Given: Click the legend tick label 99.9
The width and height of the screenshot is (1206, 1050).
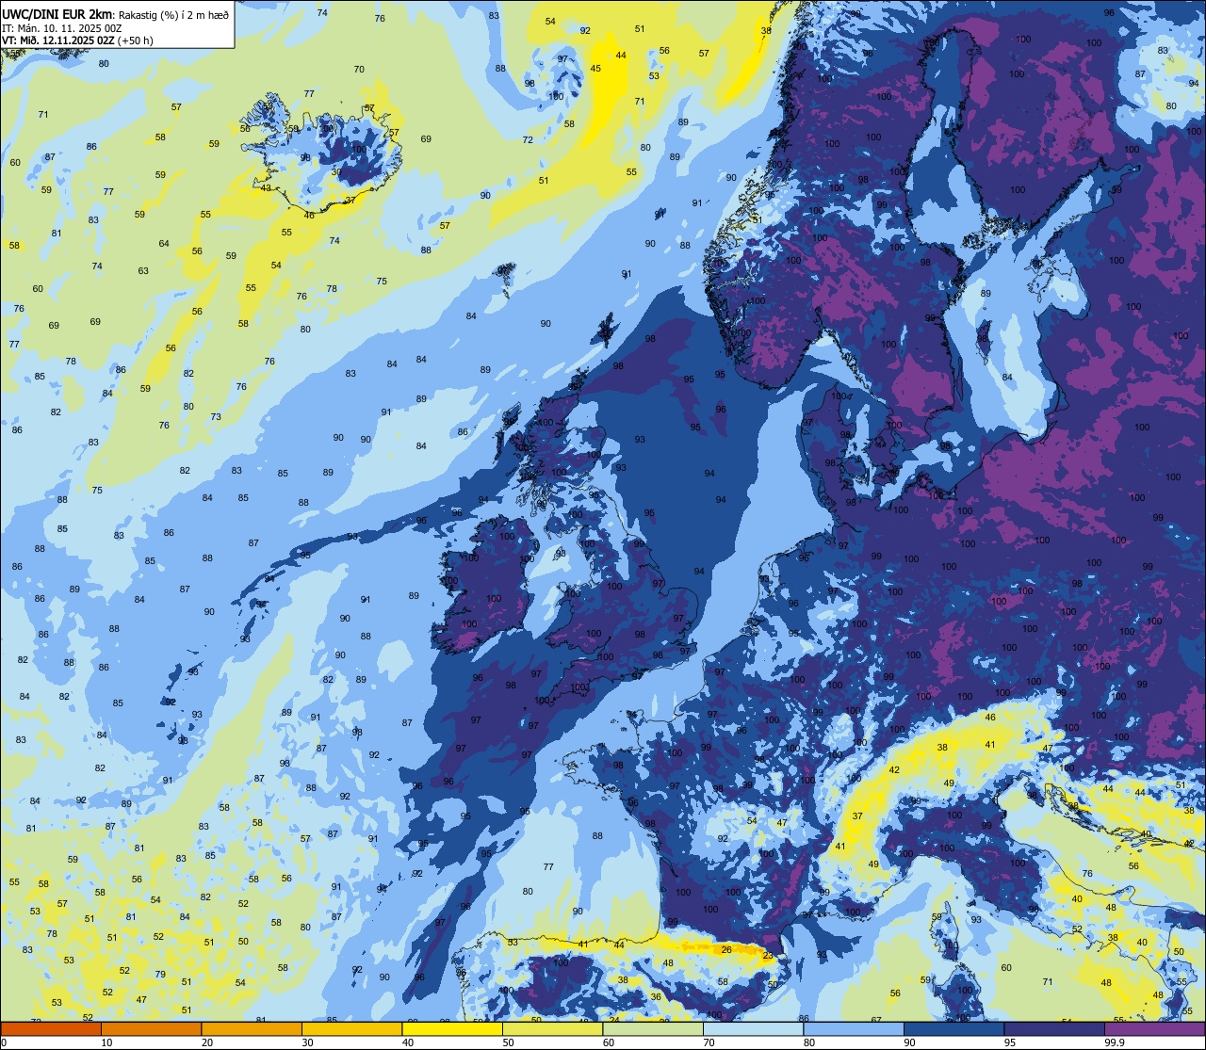Looking at the screenshot, I should (1115, 1042).
